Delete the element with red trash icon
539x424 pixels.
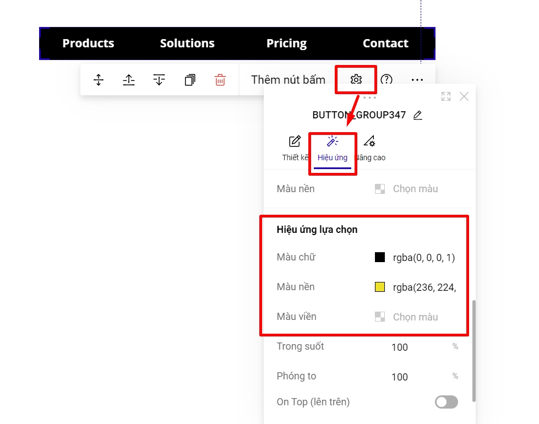pos(220,80)
